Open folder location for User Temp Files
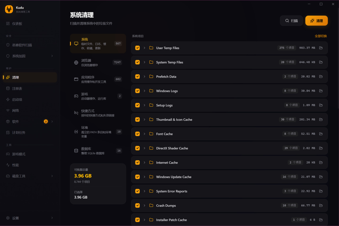The height and width of the screenshot is (226, 339). tap(321, 48)
